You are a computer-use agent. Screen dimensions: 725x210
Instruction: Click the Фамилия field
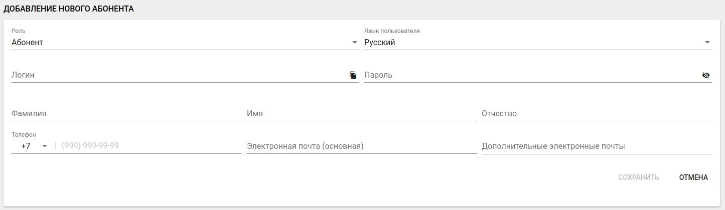click(x=125, y=114)
